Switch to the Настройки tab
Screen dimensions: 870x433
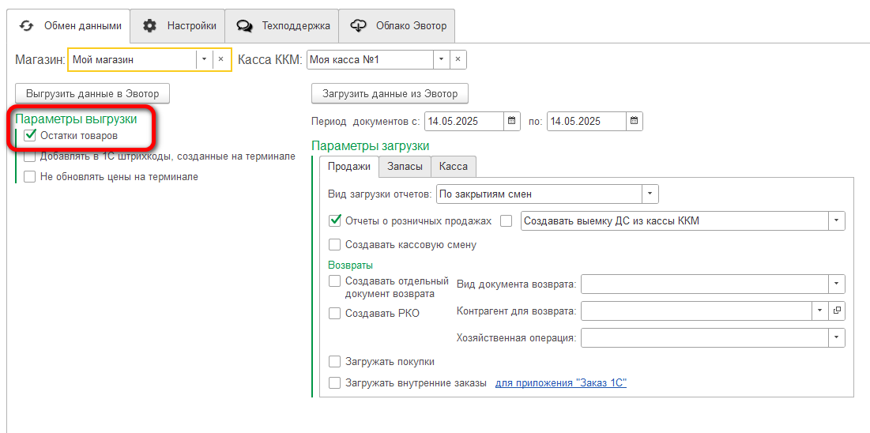[178, 25]
